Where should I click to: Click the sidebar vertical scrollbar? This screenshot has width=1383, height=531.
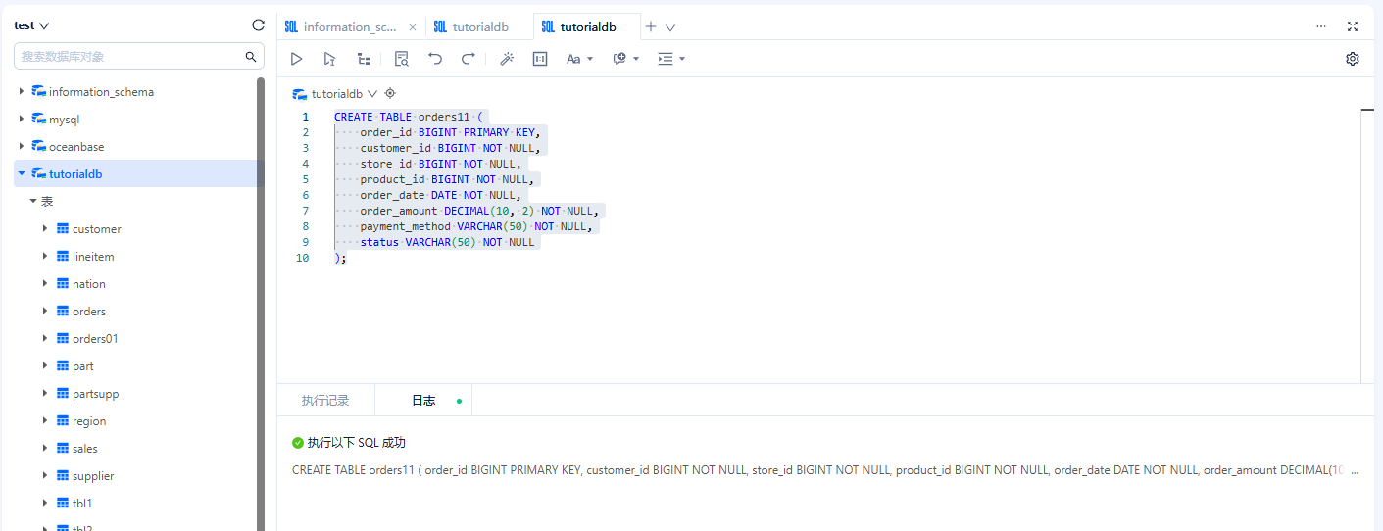click(x=261, y=304)
